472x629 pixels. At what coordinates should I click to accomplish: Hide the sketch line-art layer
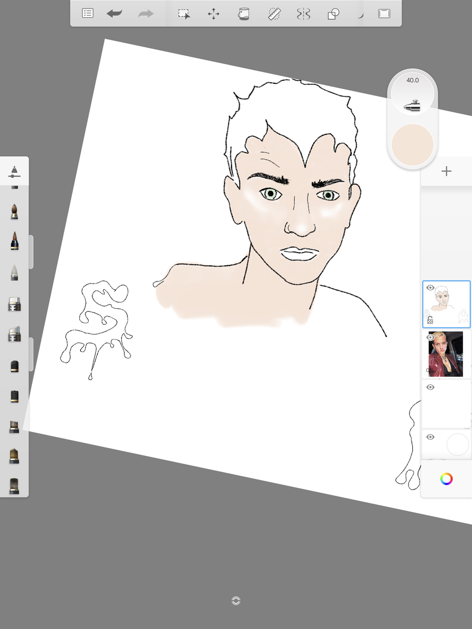[x=431, y=288]
